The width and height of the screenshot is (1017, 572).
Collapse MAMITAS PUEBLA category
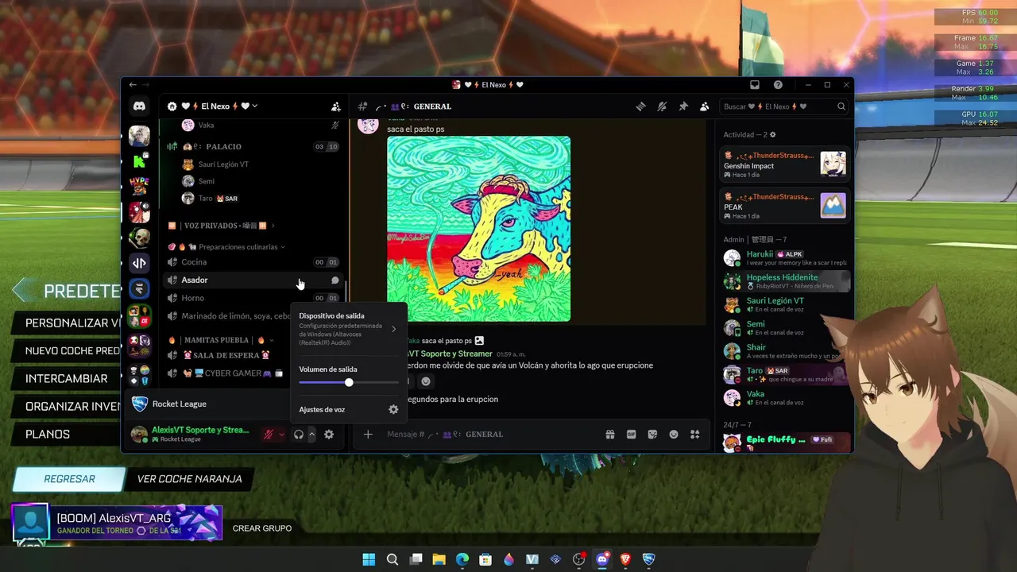pos(219,340)
